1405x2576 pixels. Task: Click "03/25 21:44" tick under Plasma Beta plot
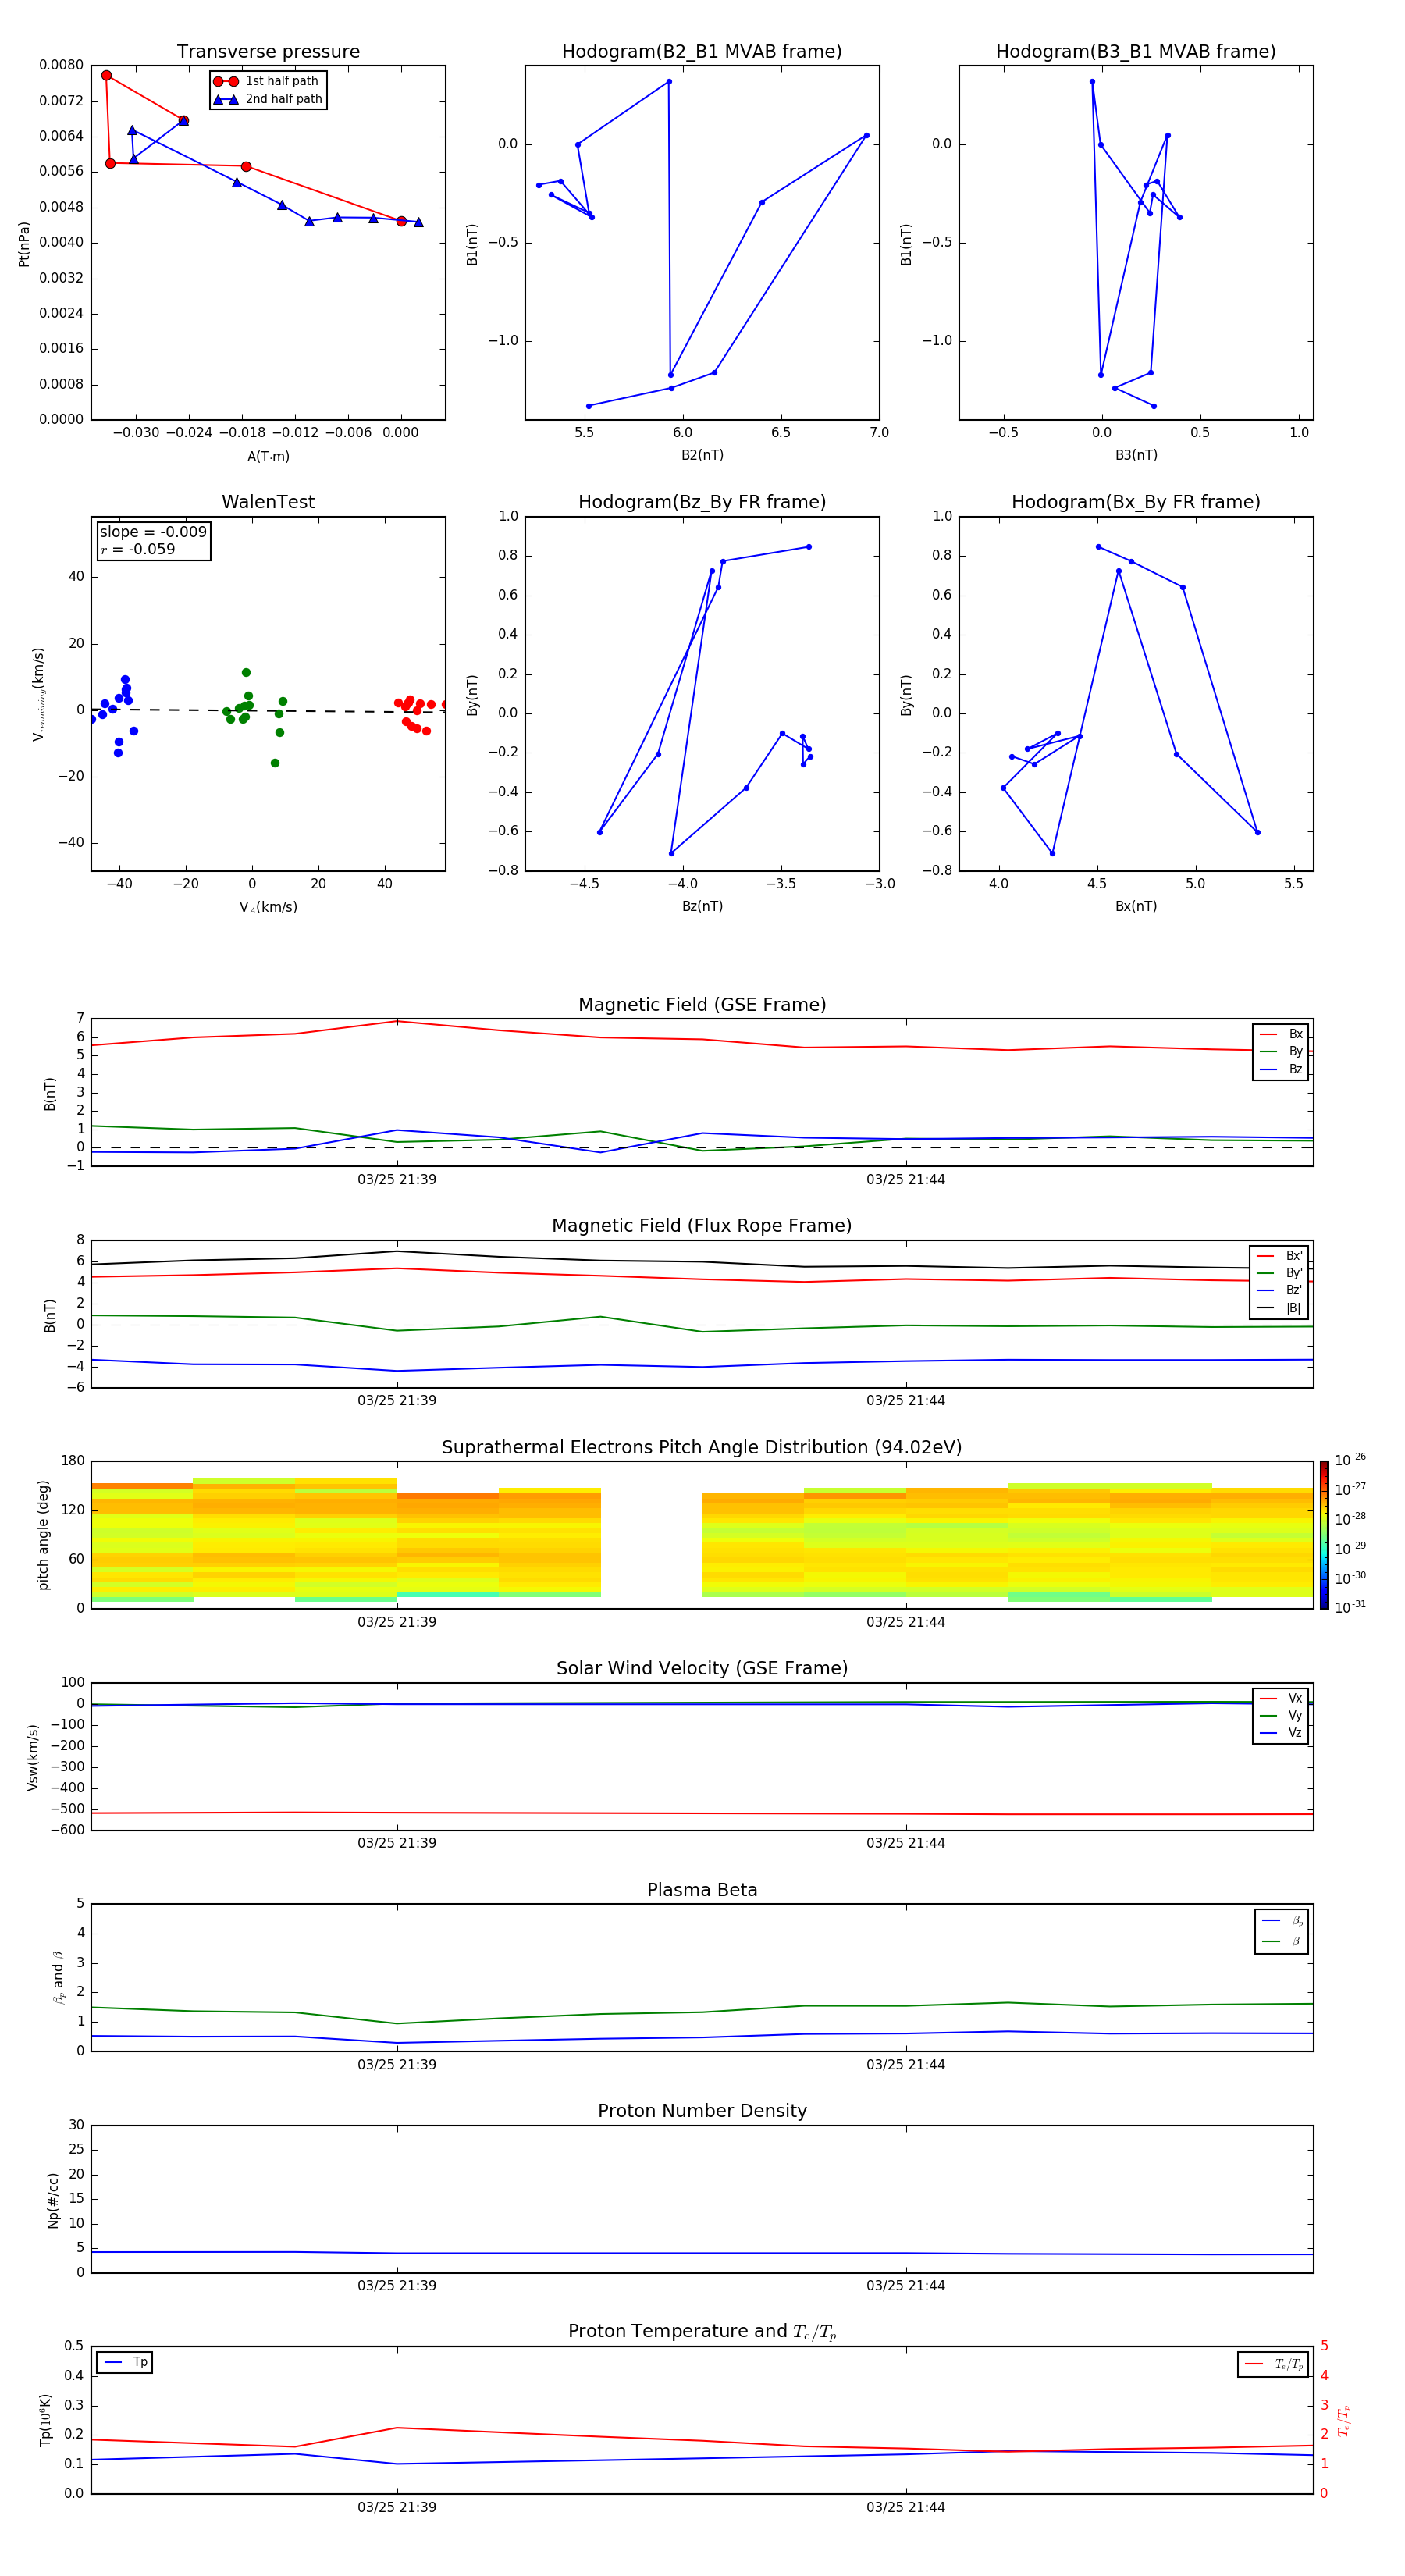tap(905, 2064)
